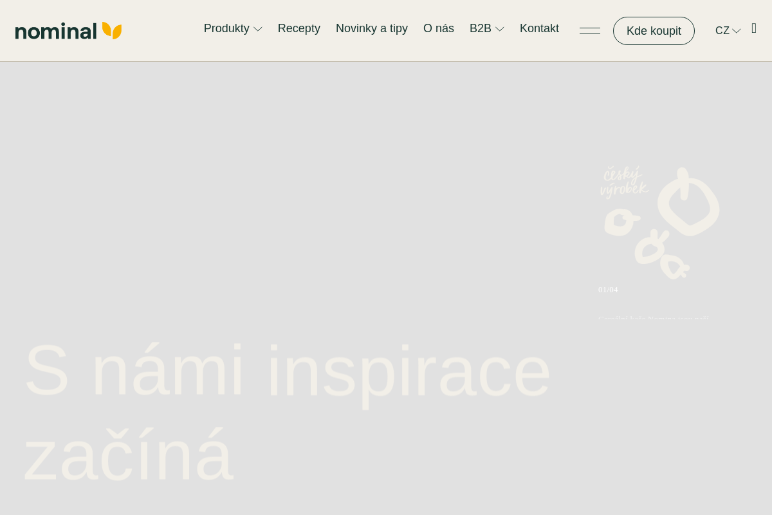772x515 pixels.
Task: Click the cereal porridge slide caption text
Action: [x=653, y=318]
